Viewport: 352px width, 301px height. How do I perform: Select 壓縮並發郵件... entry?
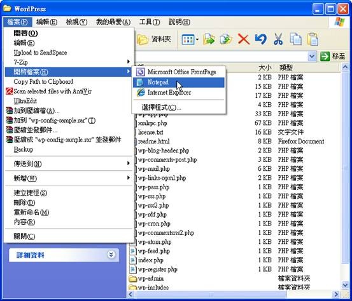click(36, 130)
